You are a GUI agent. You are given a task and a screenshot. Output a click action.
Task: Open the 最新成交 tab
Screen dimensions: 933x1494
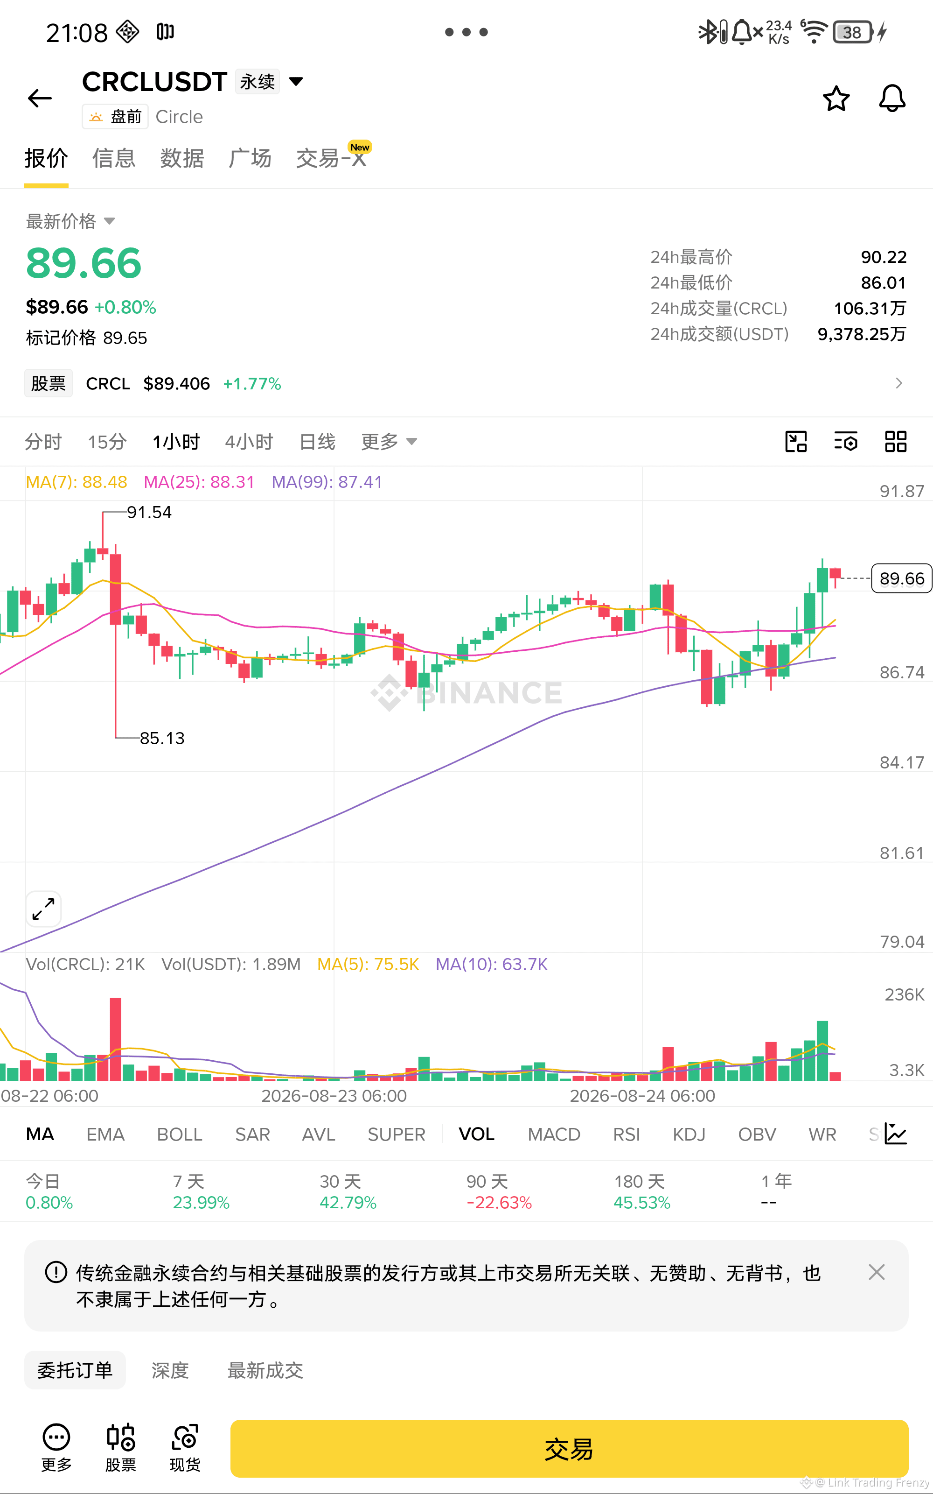(265, 1370)
